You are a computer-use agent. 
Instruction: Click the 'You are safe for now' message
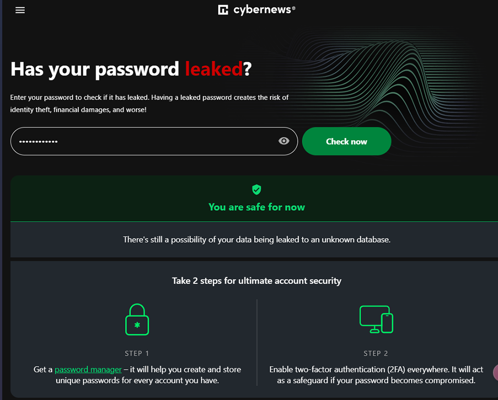click(256, 207)
